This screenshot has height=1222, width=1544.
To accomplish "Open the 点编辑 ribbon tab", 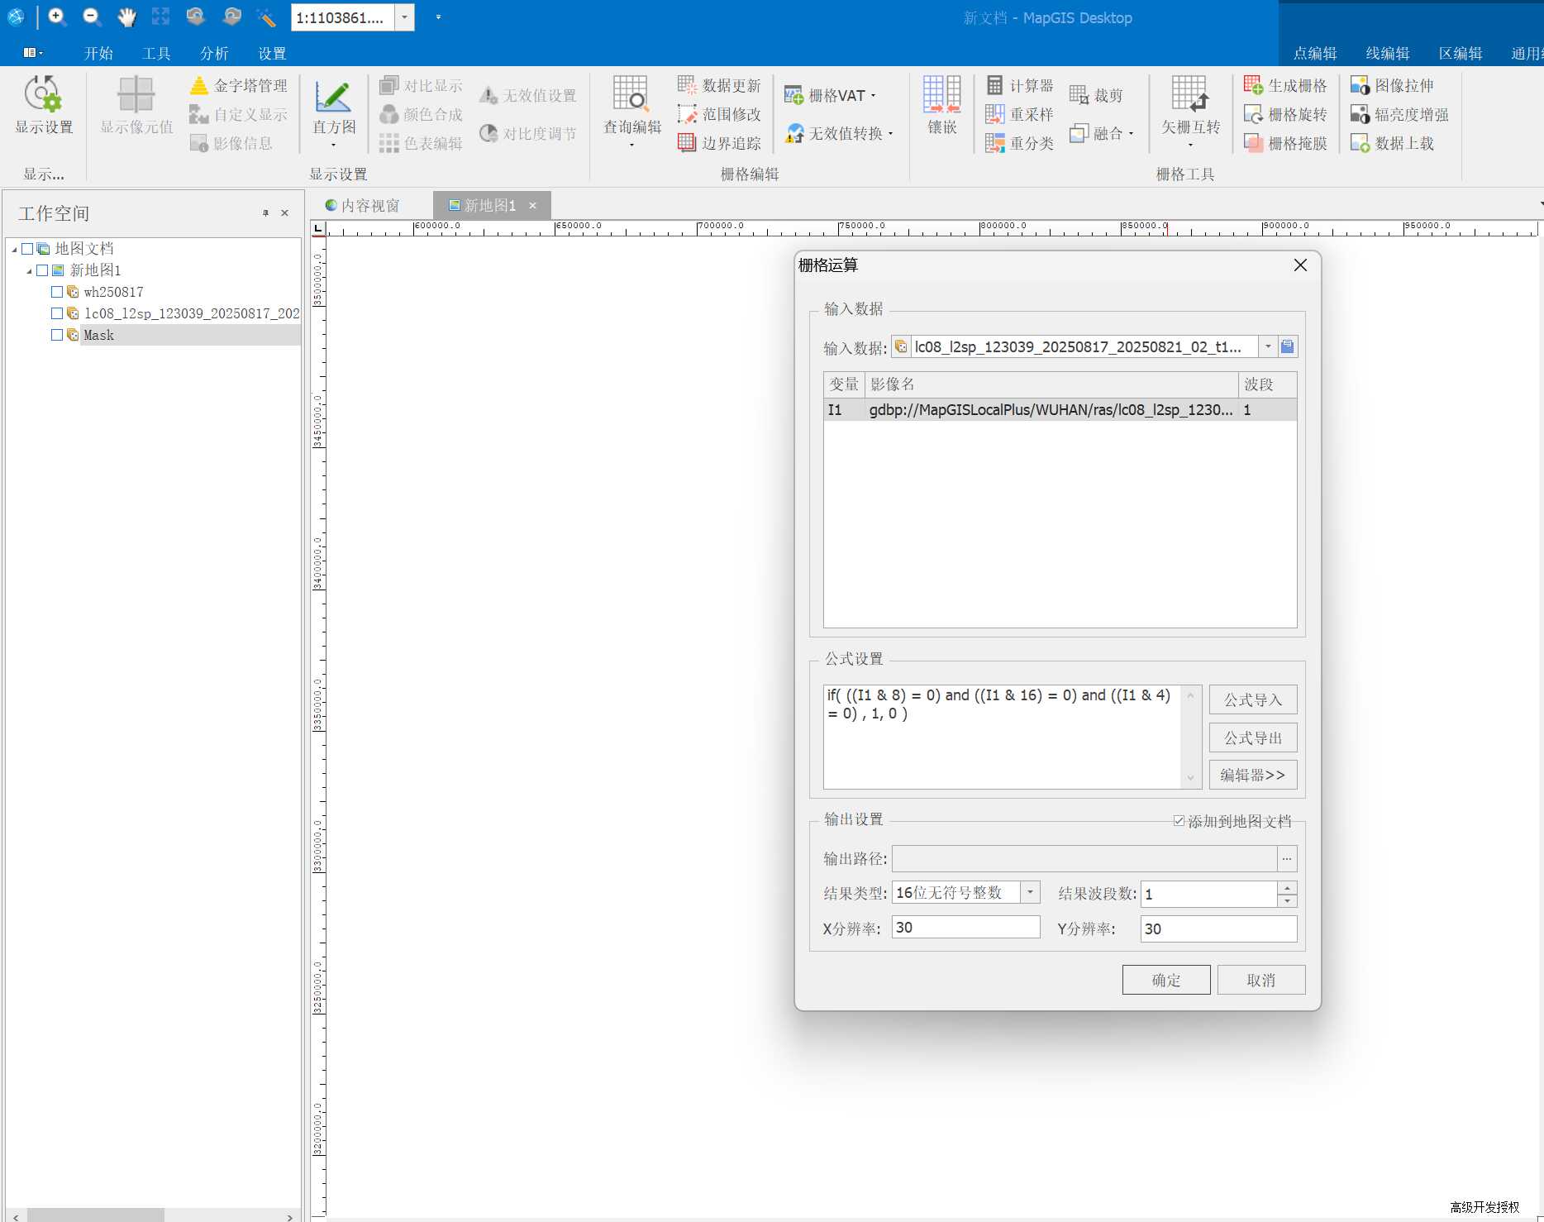I will (1315, 54).
